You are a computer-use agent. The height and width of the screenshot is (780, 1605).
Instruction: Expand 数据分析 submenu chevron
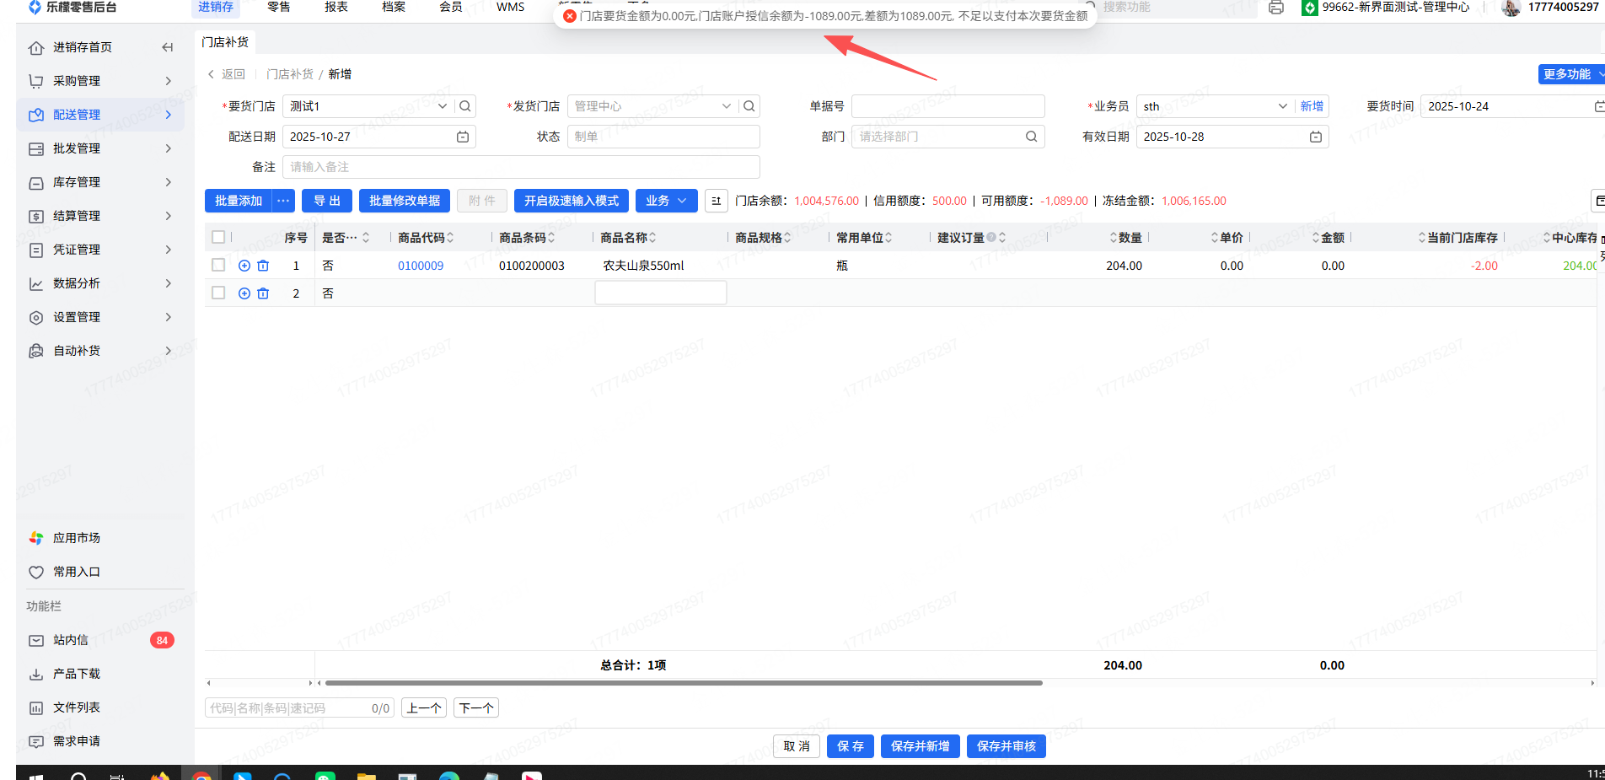point(169,283)
